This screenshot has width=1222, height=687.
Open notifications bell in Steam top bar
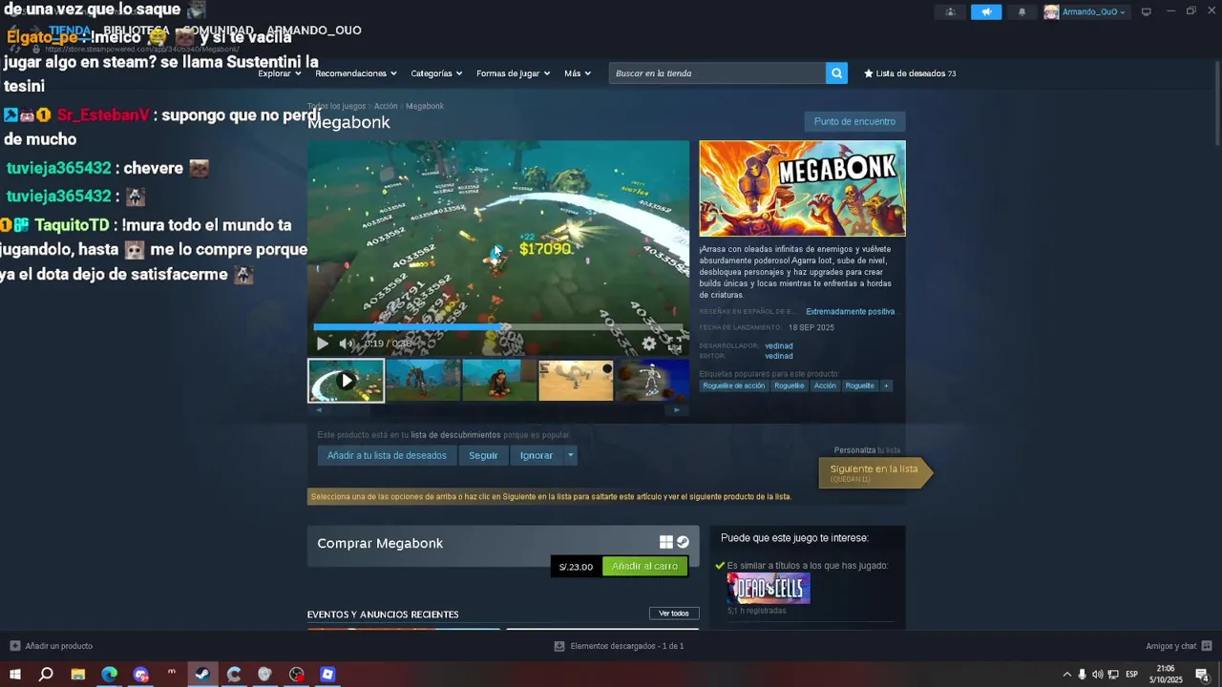(1022, 11)
